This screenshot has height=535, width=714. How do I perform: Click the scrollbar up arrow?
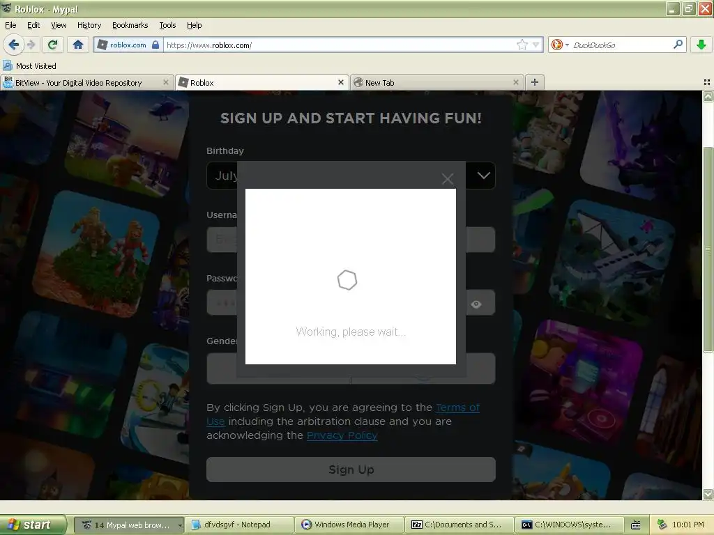click(708, 96)
